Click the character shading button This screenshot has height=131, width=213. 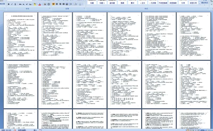pyautogui.click(x=45, y=4)
